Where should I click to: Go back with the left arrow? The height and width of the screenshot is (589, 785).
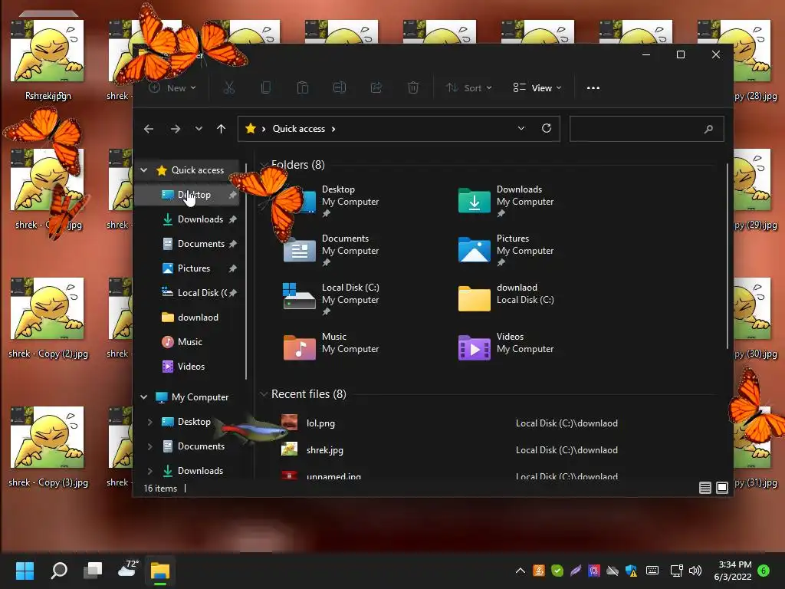149,129
